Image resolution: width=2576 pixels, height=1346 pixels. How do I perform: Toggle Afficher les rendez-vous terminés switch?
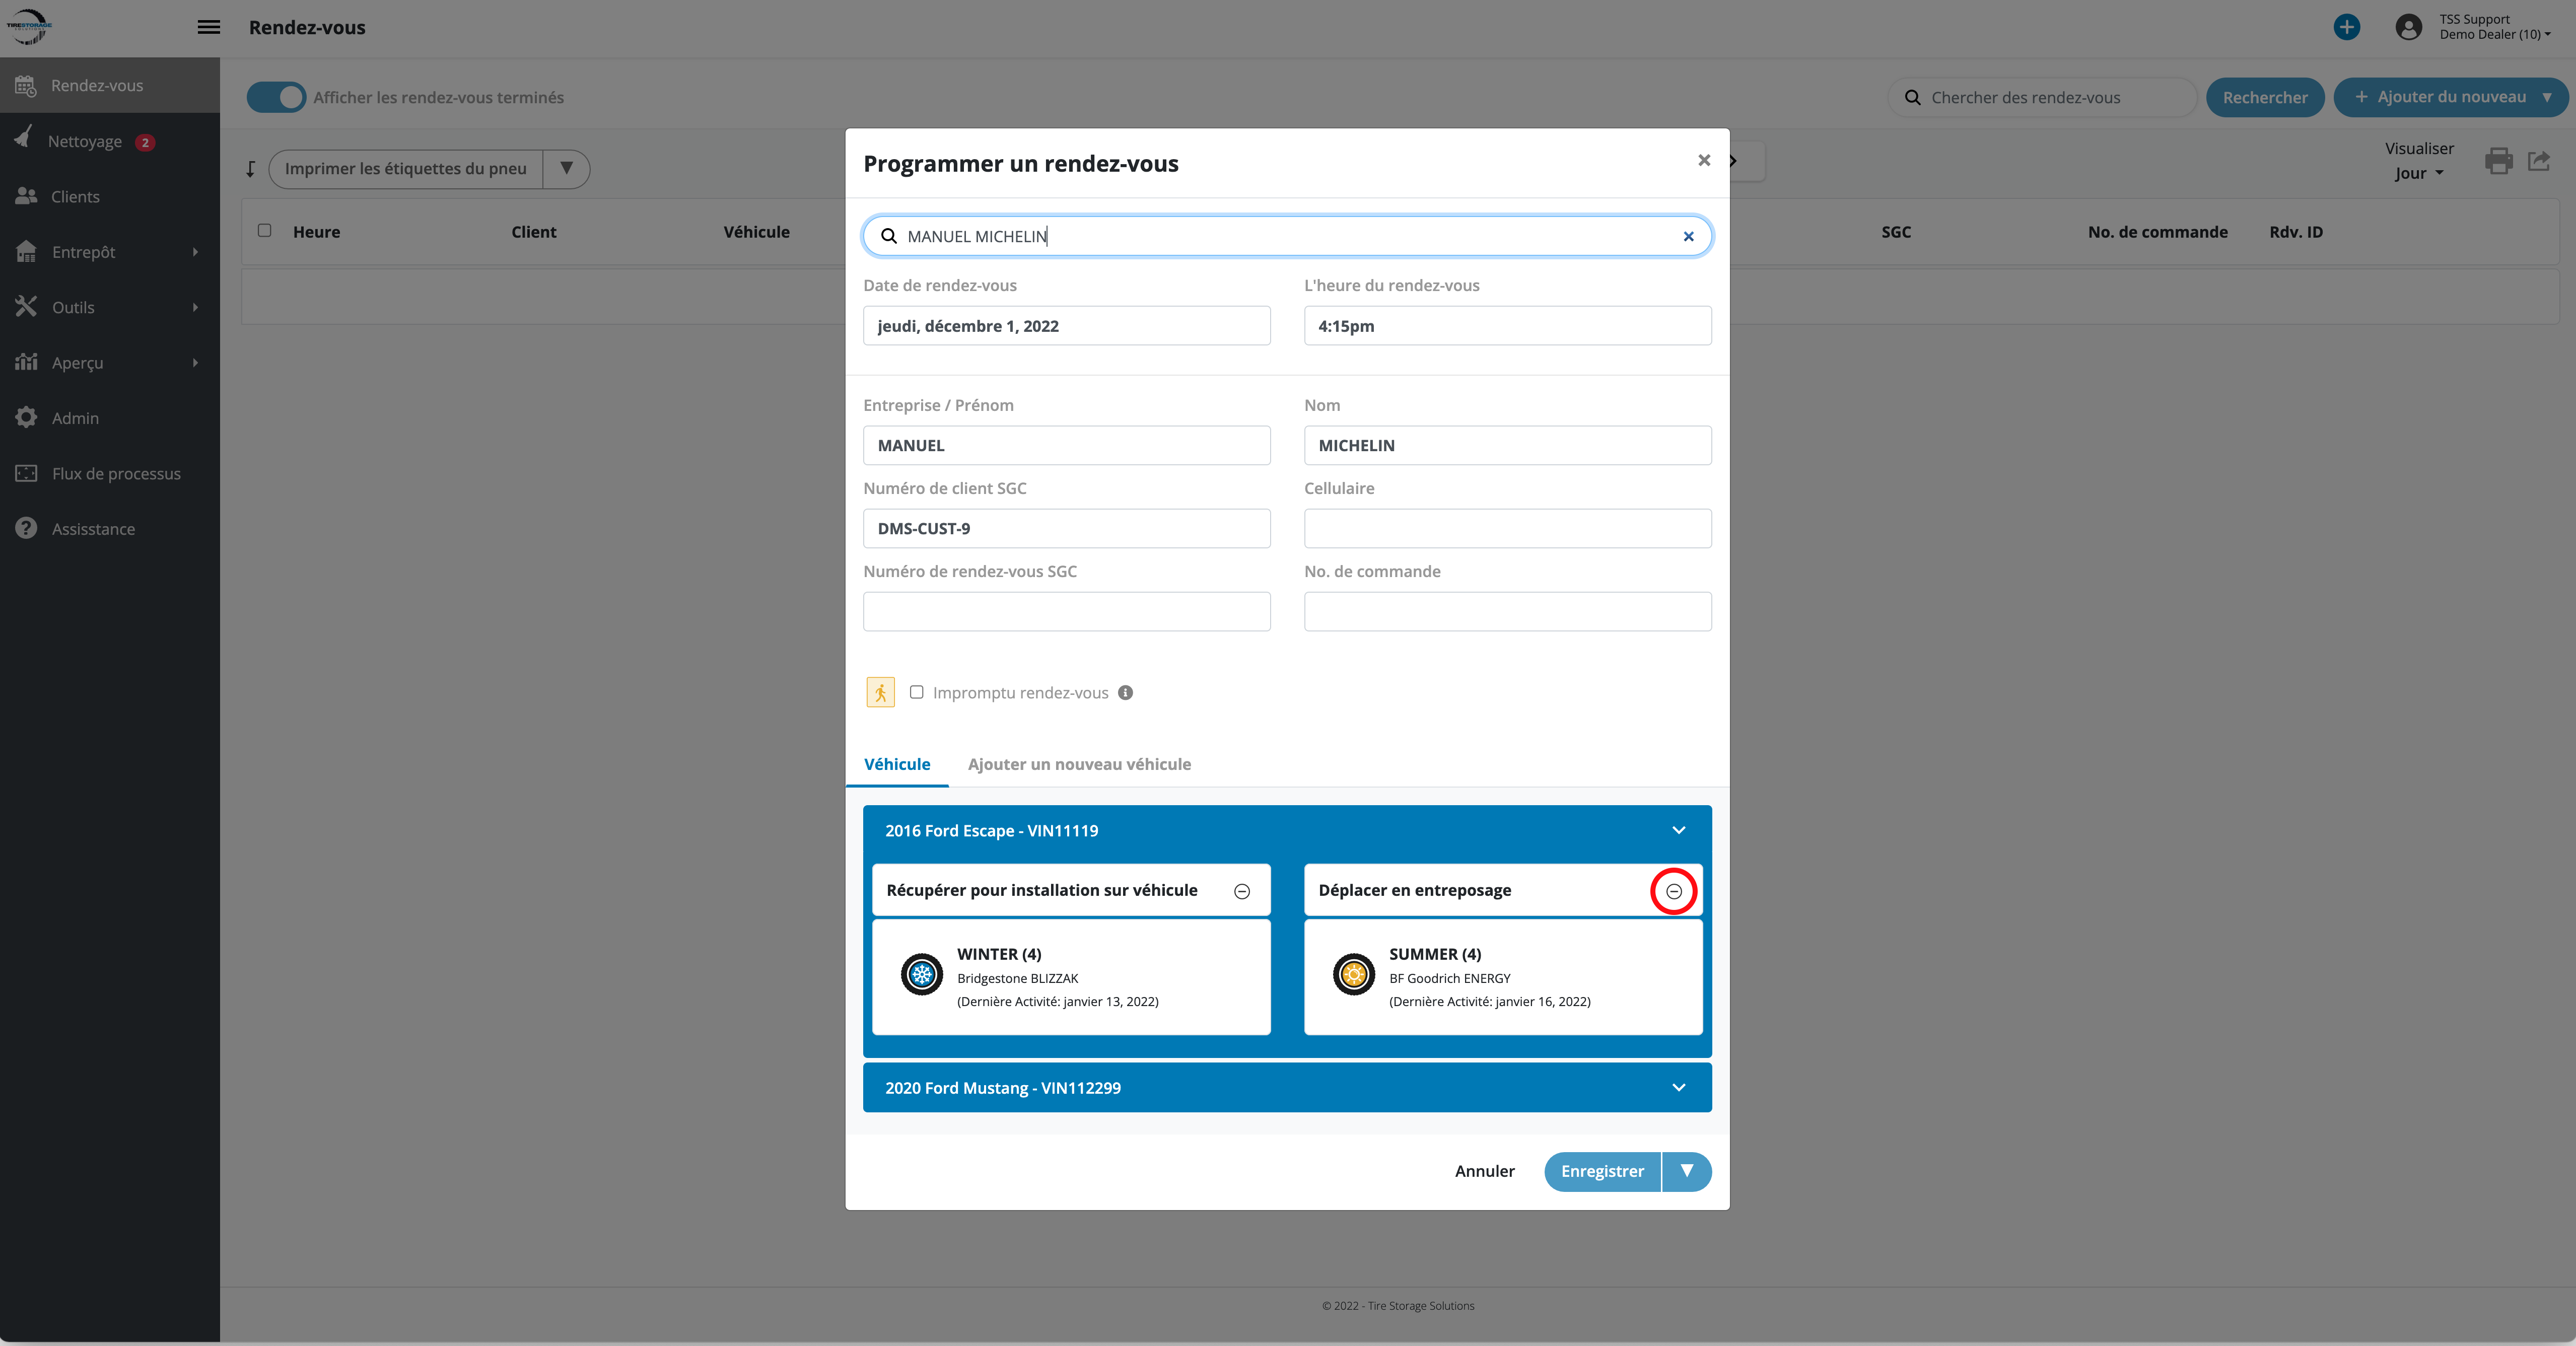pyautogui.click(x=276, y=97)
